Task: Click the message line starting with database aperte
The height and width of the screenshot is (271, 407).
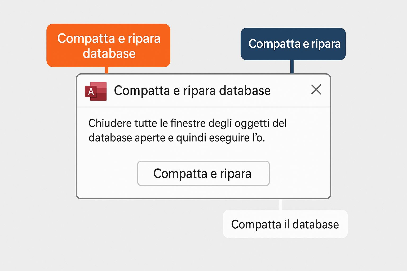Action: click(x=176, y=138)
